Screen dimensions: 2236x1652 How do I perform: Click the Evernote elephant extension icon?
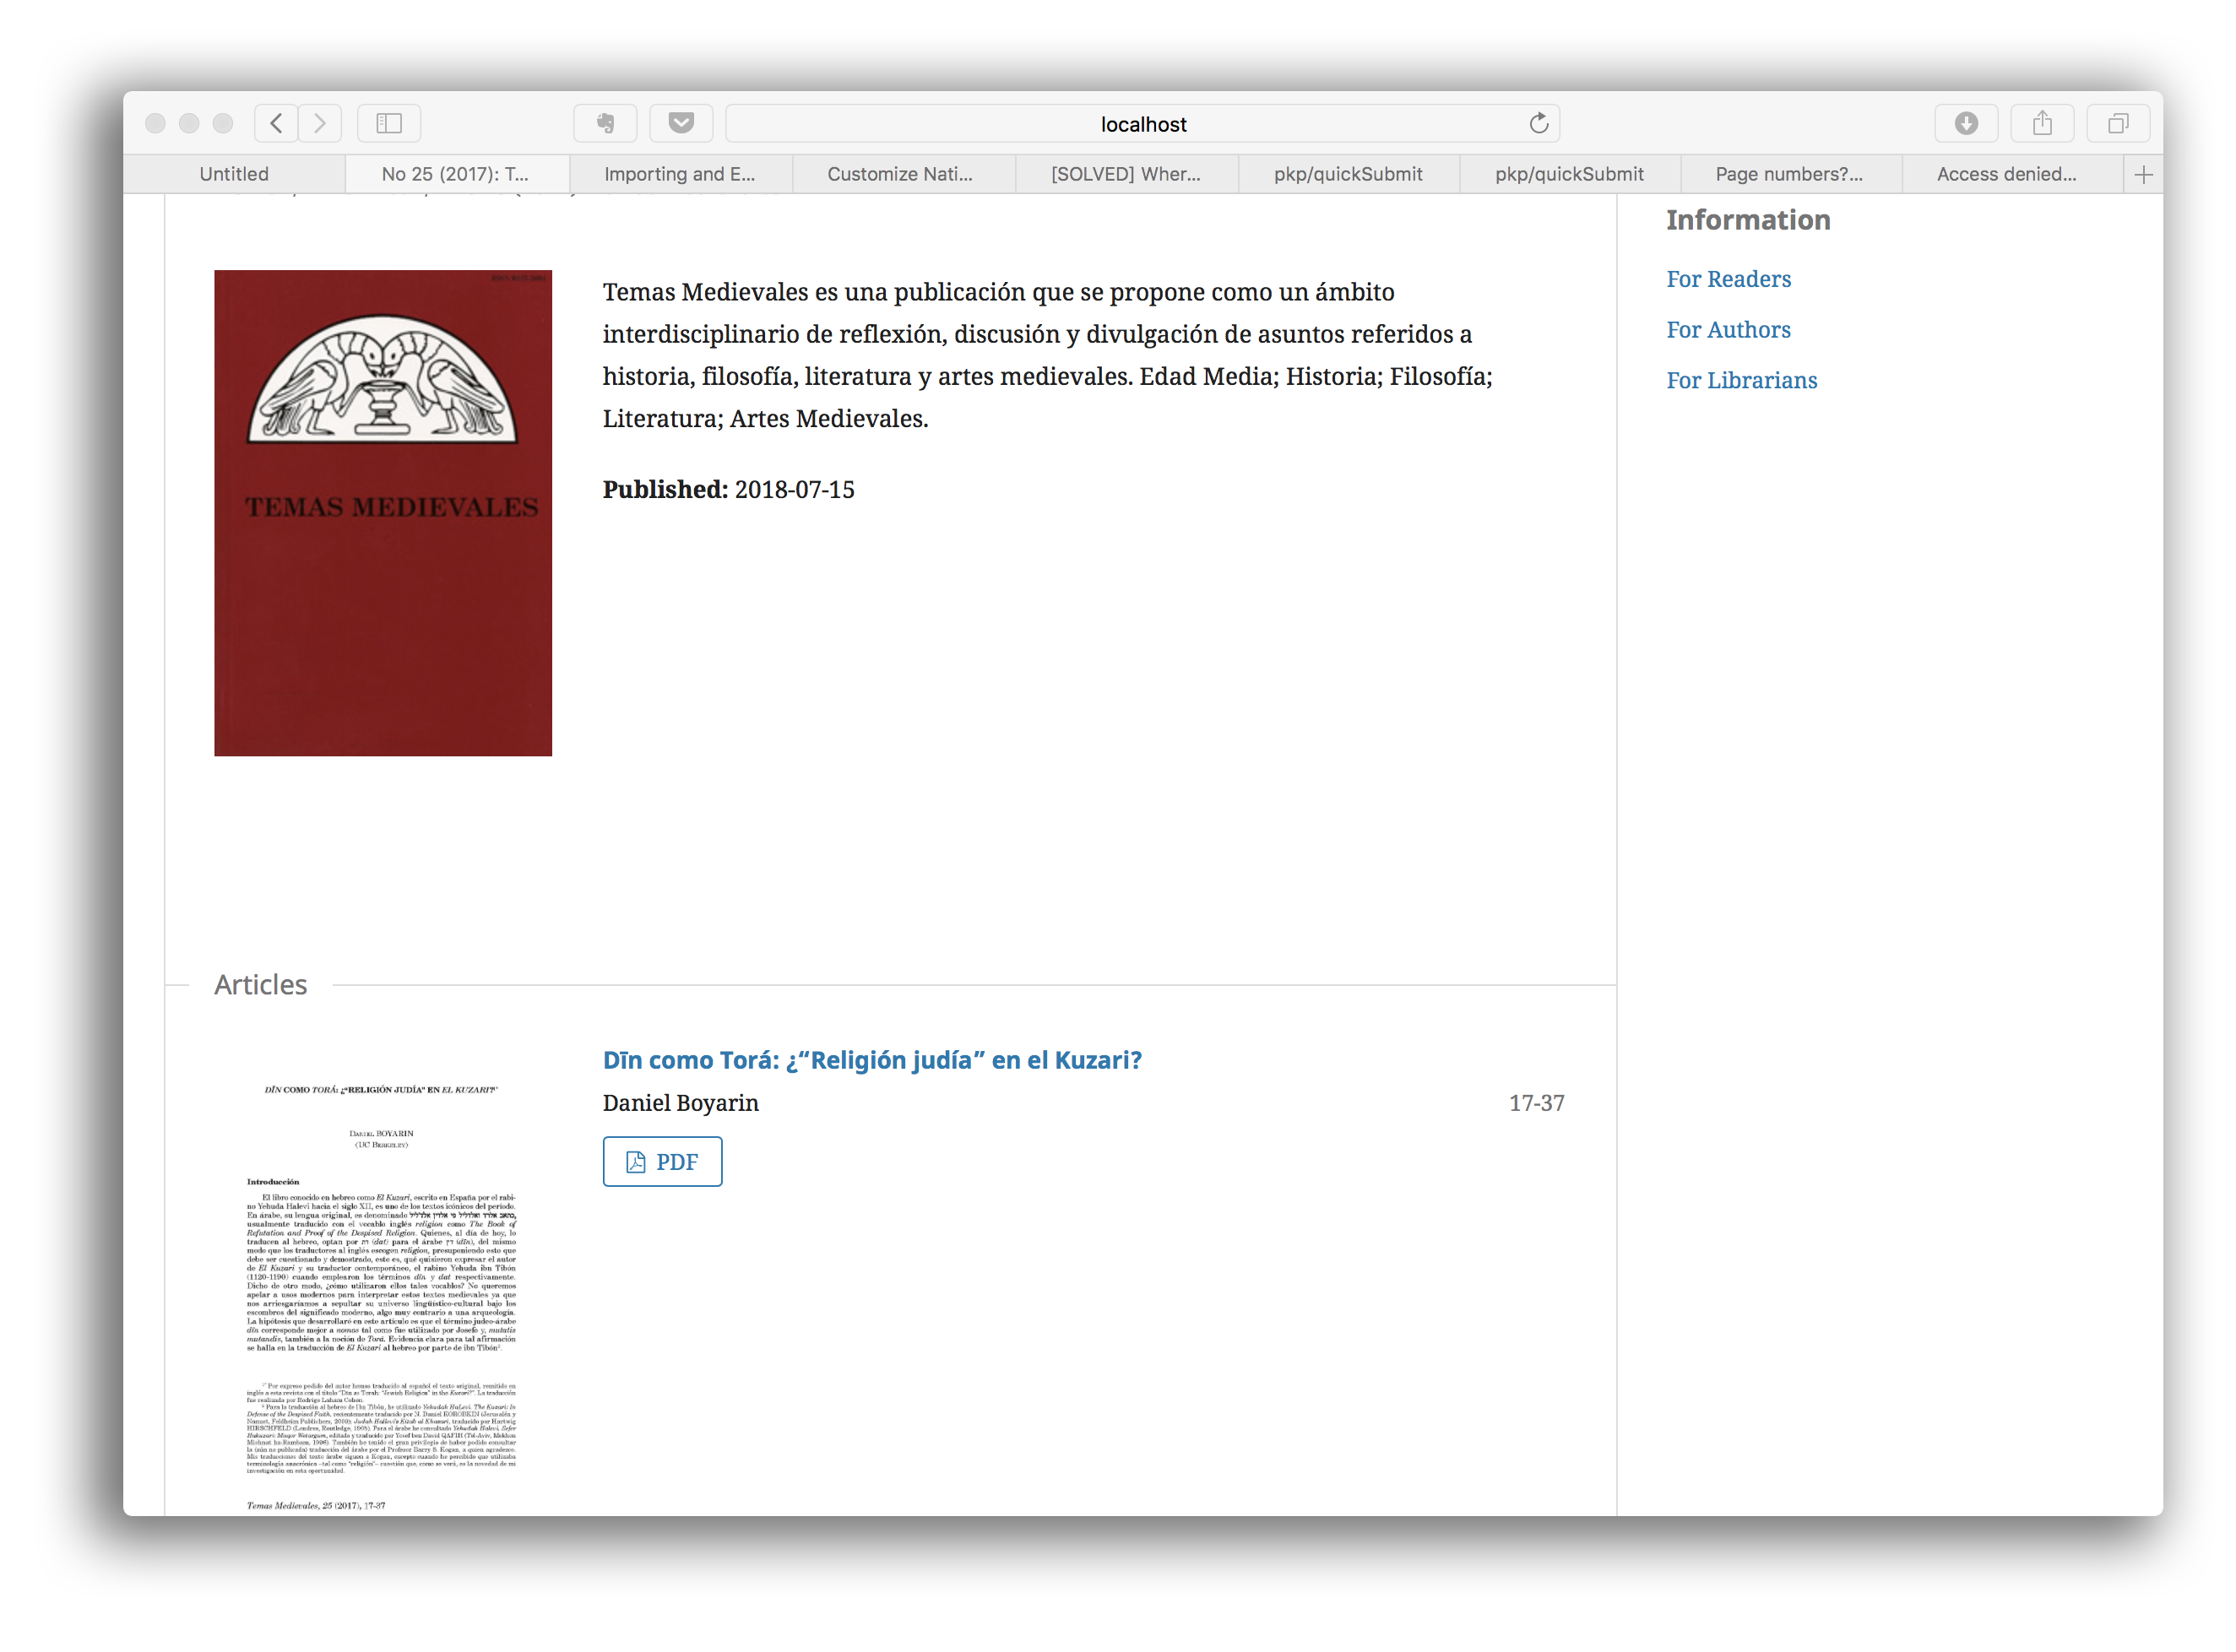point(605,123)
